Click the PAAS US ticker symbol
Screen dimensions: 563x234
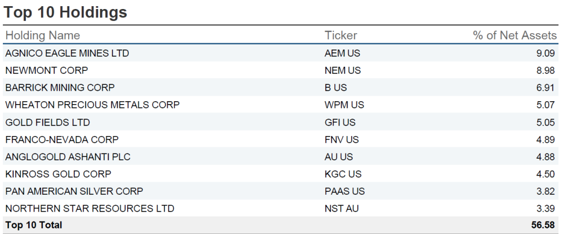click(345, 191)
